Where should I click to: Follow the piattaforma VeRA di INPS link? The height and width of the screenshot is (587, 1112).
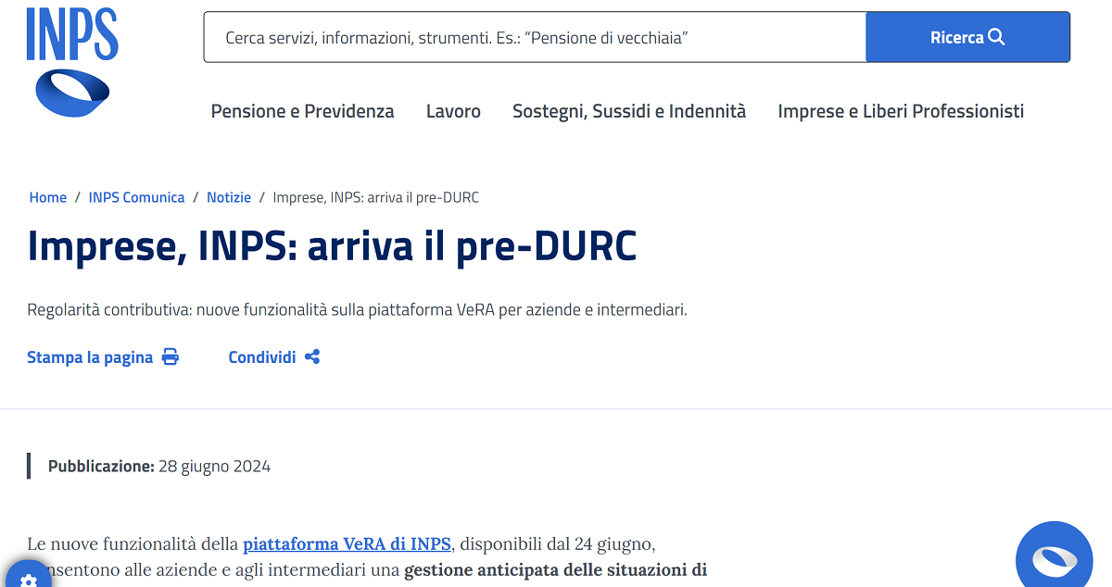pos(347,543)
